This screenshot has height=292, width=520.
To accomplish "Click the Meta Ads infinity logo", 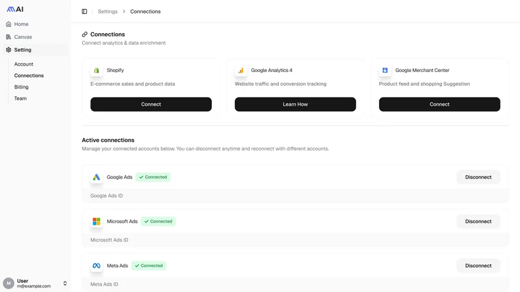I will point(96,266).
